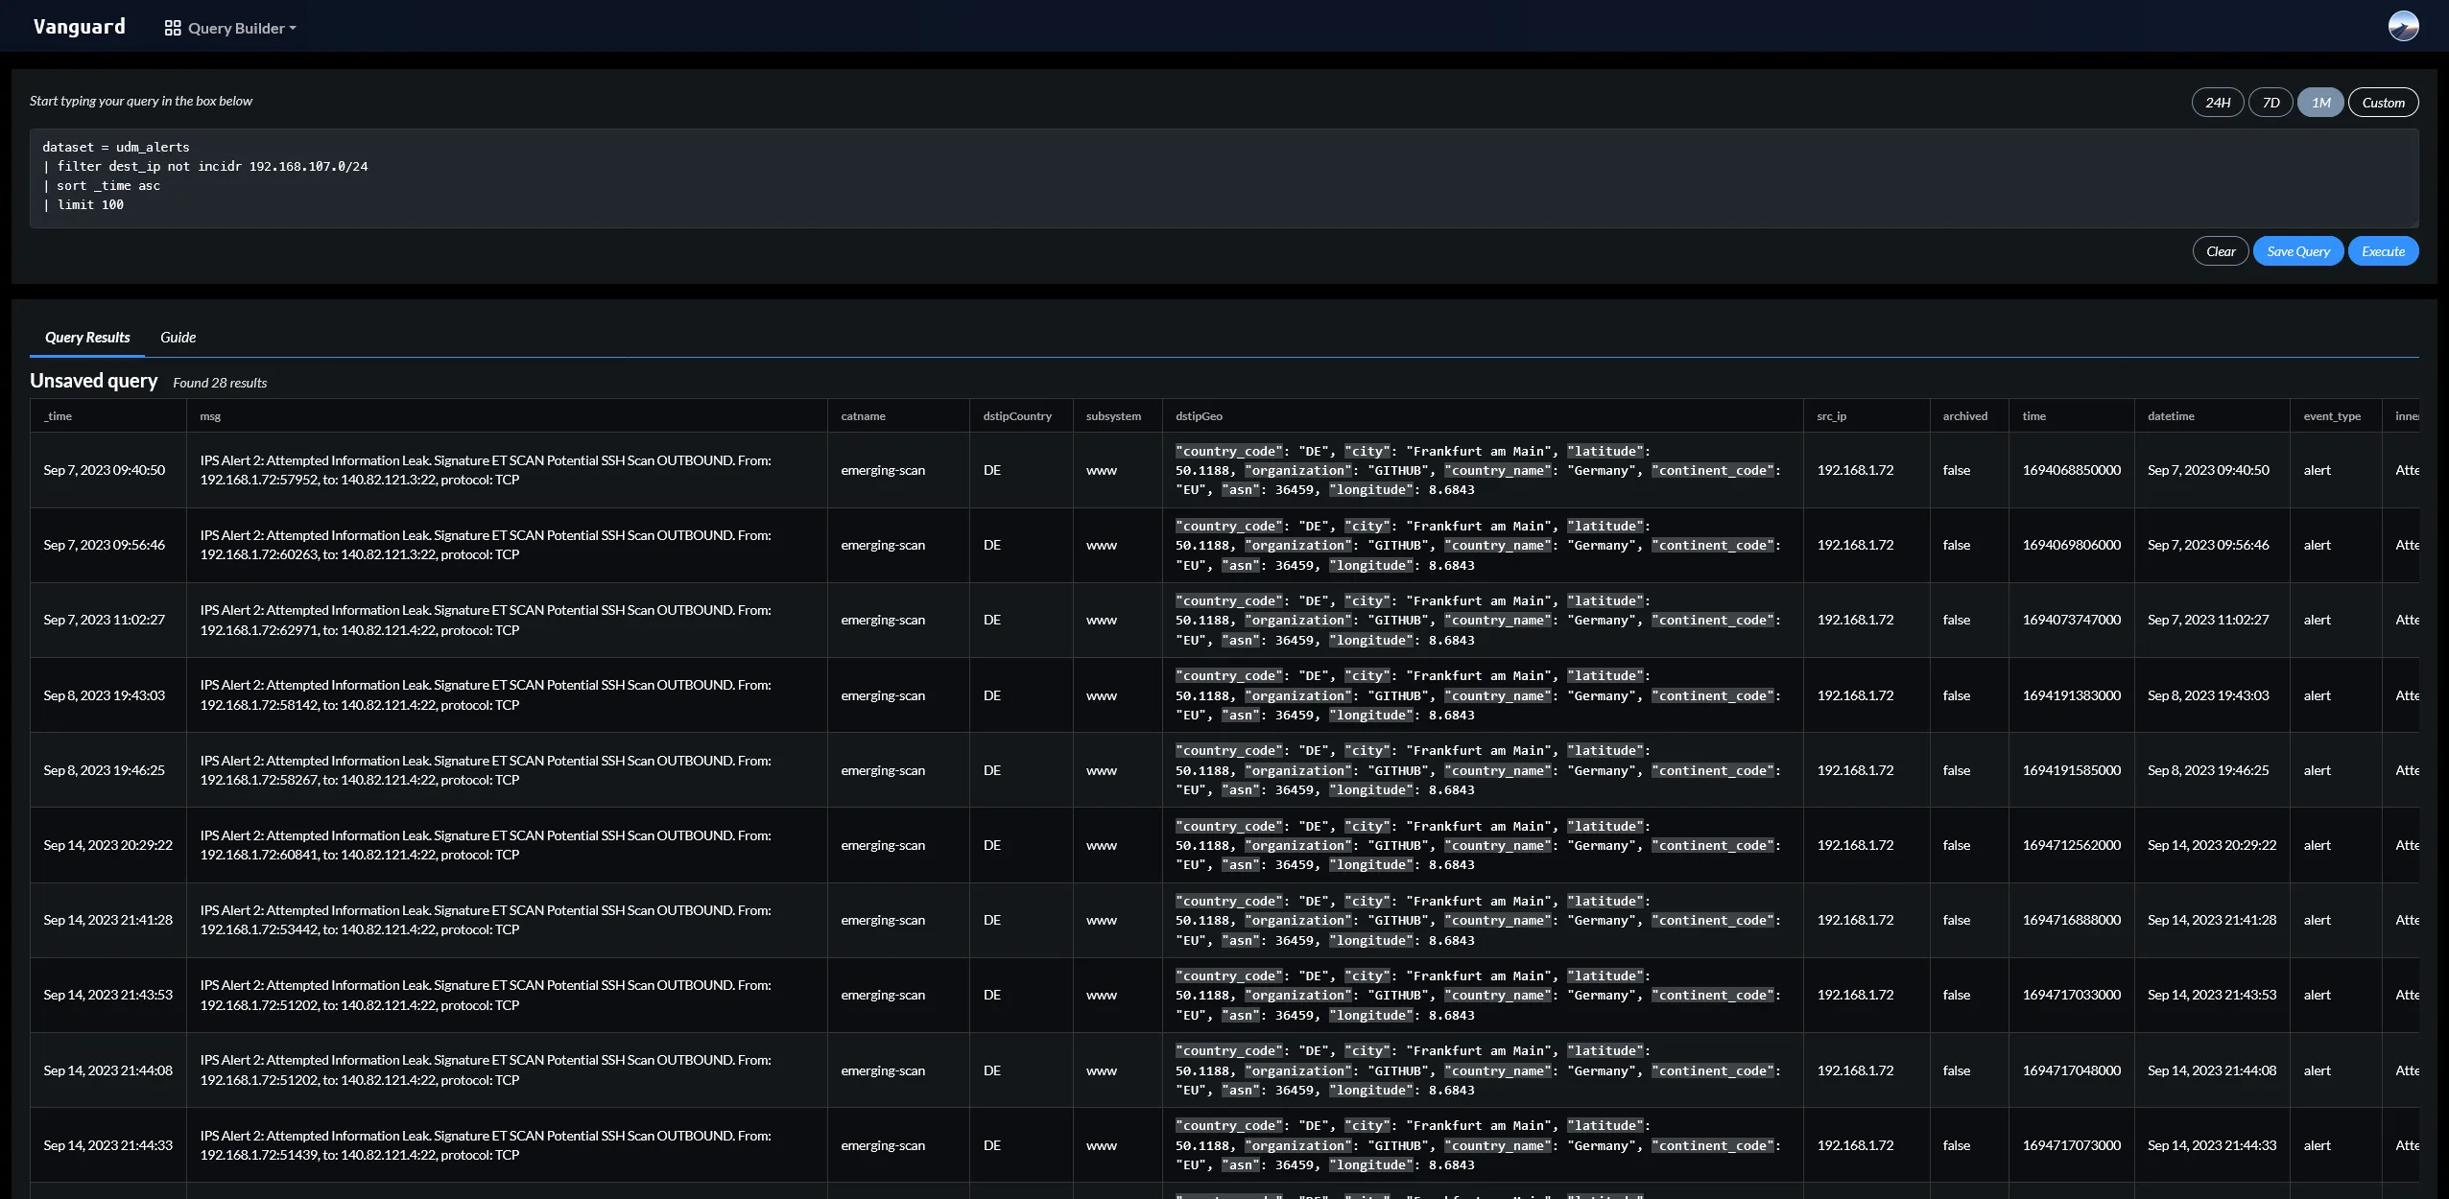Click the dstipCountry column header

tap(1017, 416)
